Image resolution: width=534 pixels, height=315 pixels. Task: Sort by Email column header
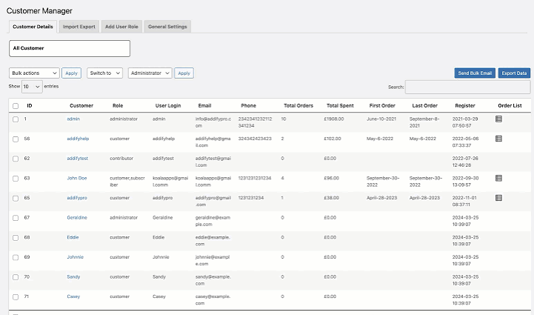coord(204,106)
